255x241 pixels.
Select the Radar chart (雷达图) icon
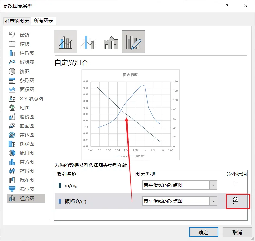coord(12,135)
